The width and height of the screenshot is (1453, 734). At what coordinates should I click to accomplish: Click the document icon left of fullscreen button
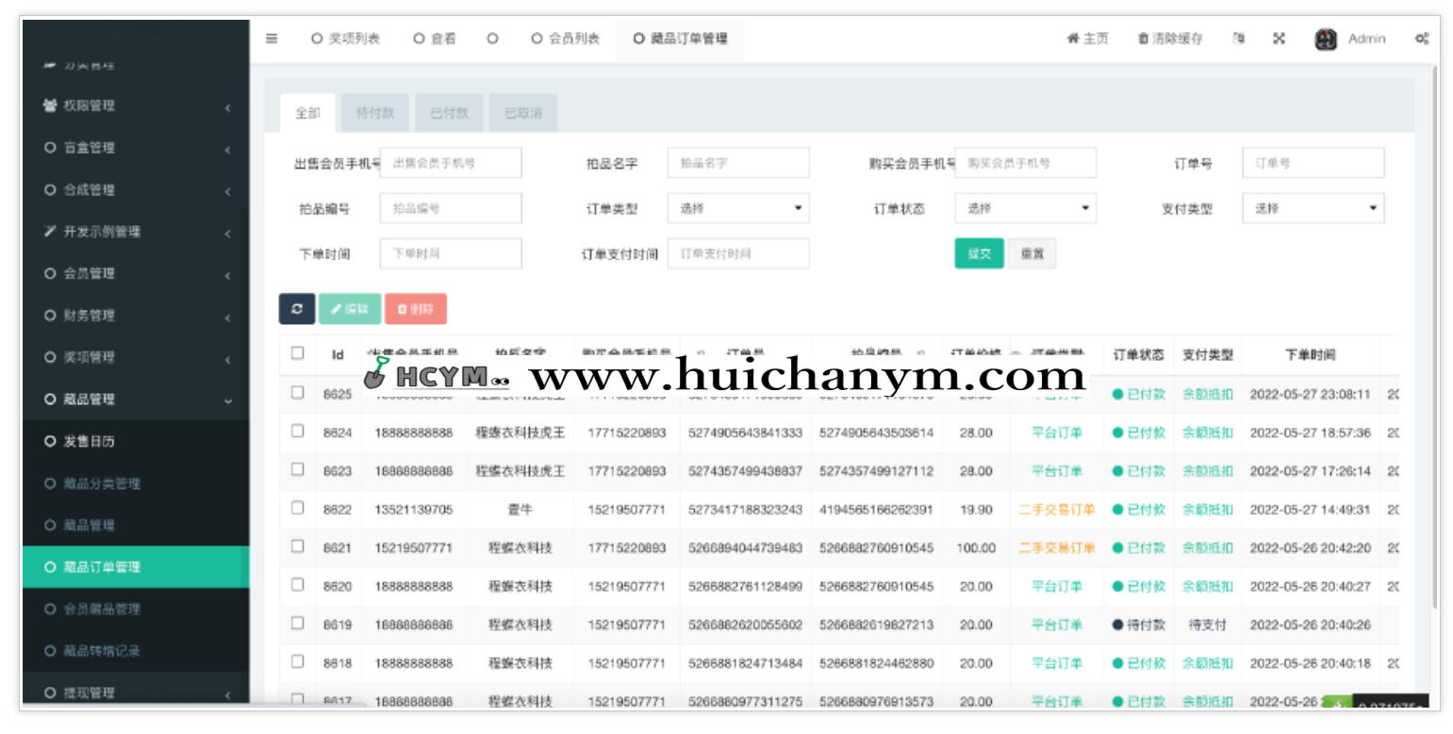point(1238,38)
